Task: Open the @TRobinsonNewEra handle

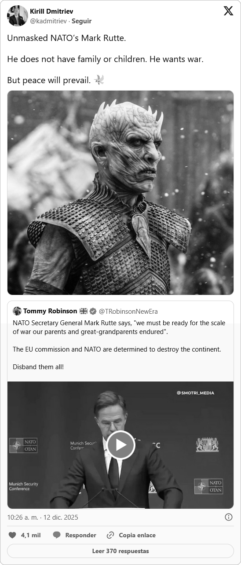Action: pyautogui.click(x=128, y=311)
